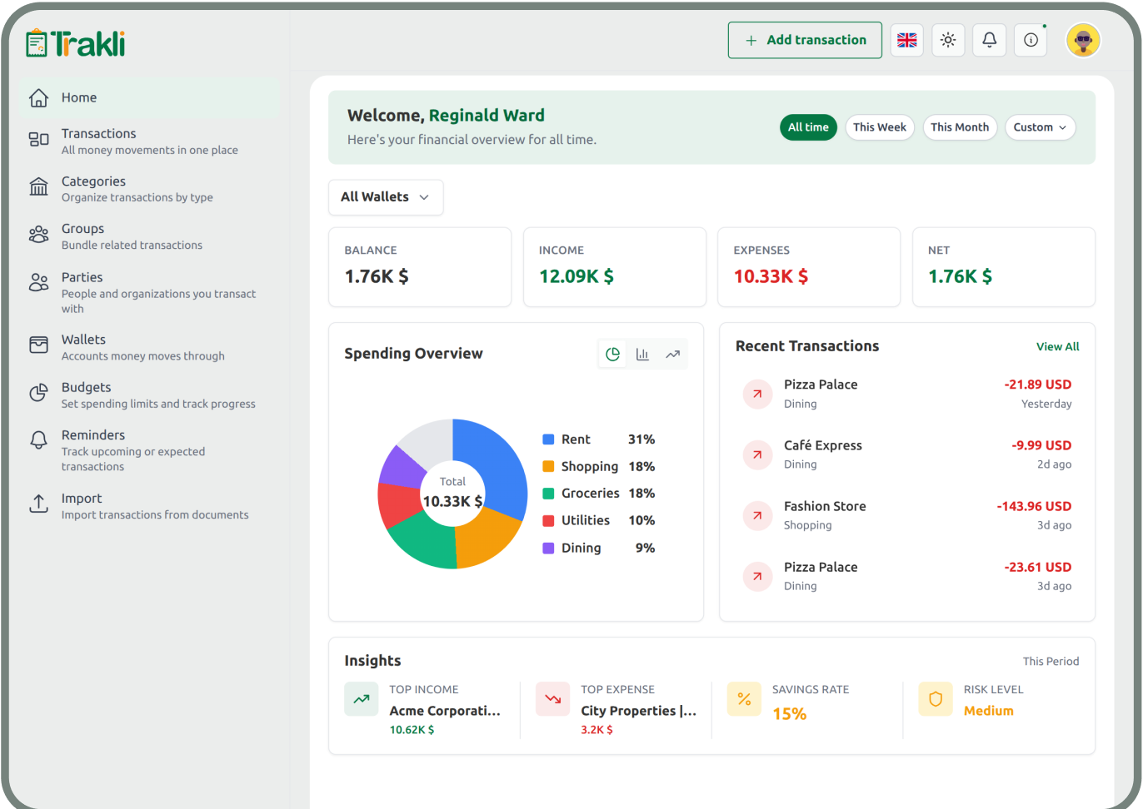
Task: Click the info circle icon in header
Action: 1031,40
